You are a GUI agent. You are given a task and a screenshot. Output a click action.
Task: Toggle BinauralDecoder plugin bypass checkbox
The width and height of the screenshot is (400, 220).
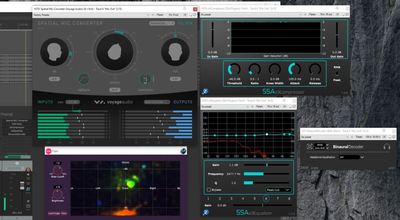pos(394,137)
